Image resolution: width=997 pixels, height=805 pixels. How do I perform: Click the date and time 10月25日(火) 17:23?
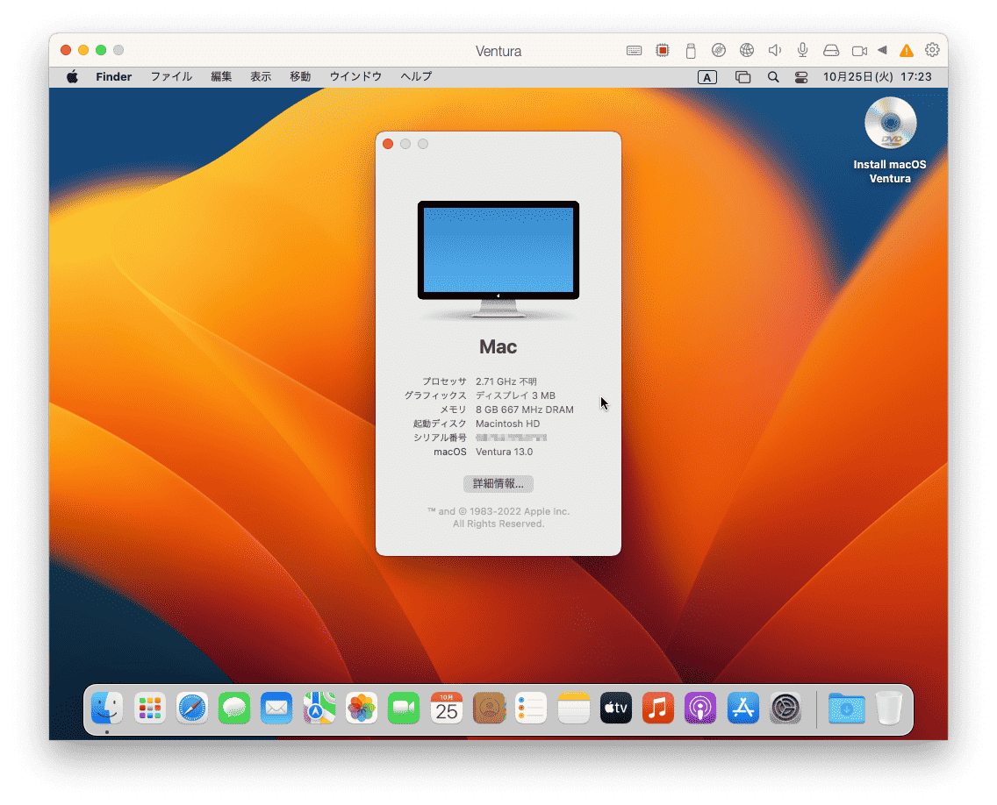coord(877,77)
